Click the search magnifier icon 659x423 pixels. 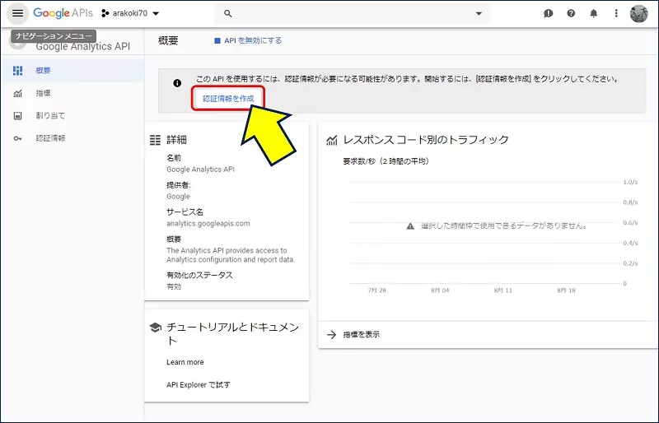tap(228, 13)
